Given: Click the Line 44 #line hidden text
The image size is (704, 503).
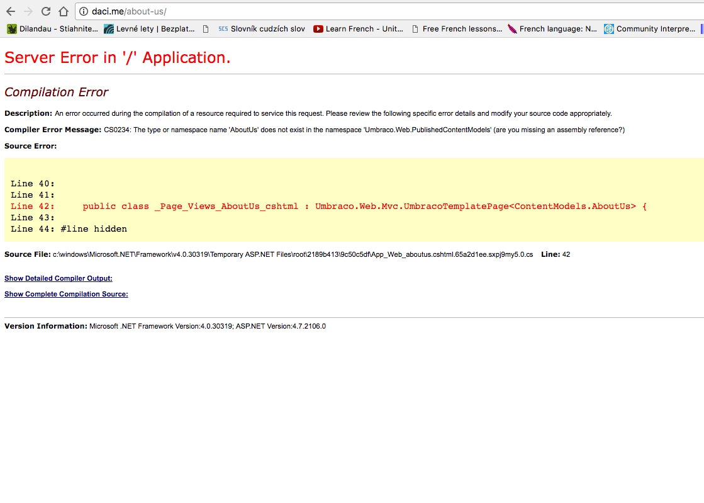Looking at the screenshot, I should pyautogui.click(x=69, y=229).
